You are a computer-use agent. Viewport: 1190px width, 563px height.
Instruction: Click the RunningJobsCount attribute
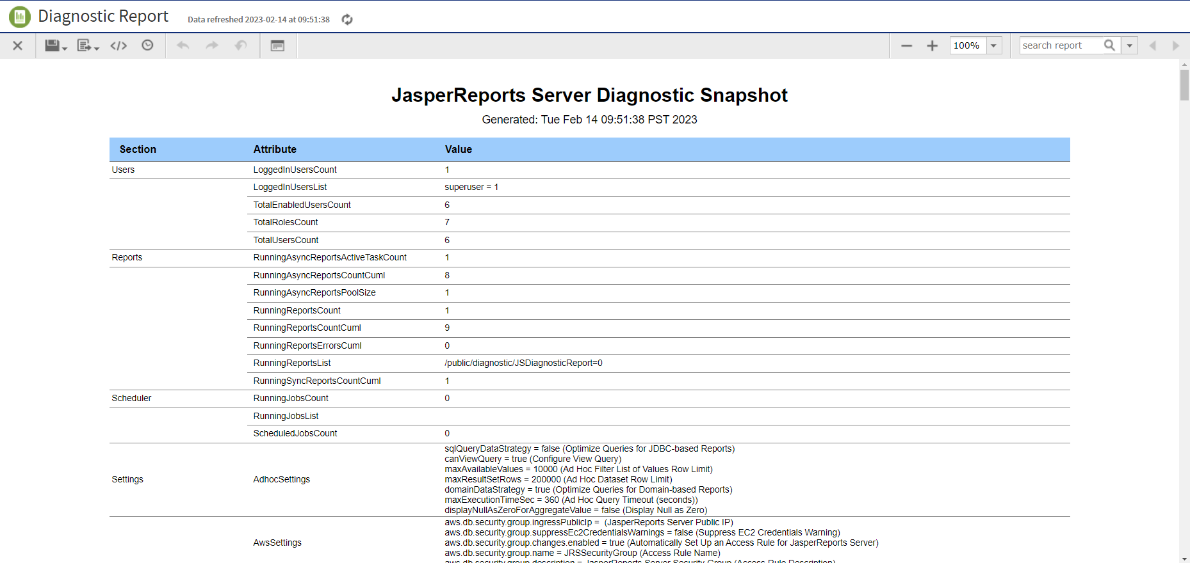pyautogui.click(x=291, y=398)
